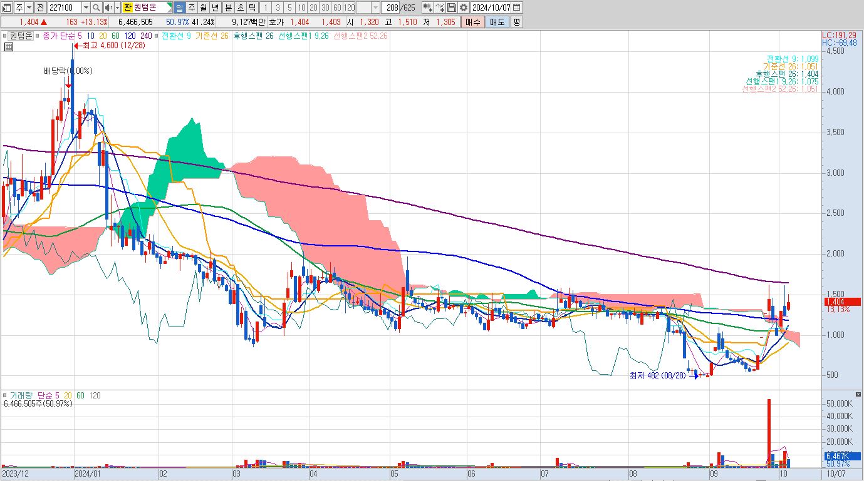Click the add line indicator icon
864x481 pixels.
pyautogui.click(x=440, y=8)
